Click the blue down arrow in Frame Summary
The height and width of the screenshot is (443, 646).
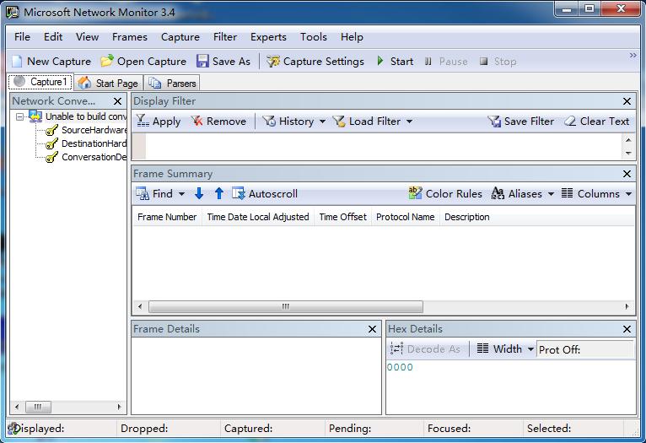(x=199, y=193)
